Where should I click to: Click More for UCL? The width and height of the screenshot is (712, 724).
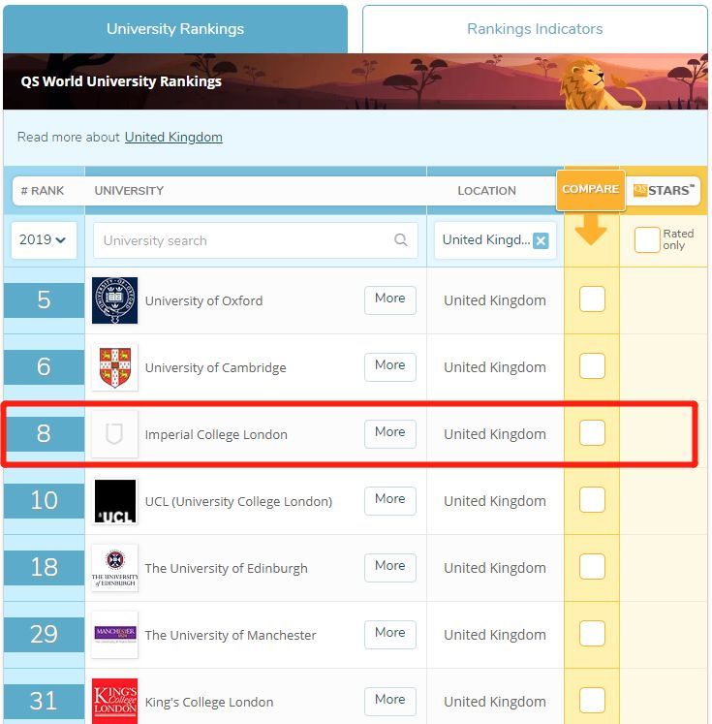[390, 500]
